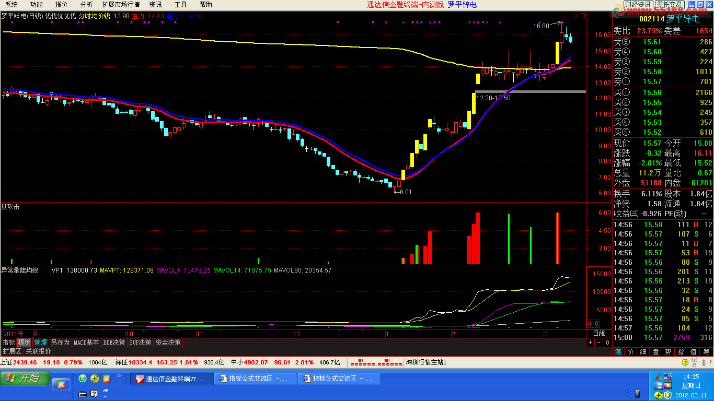Launch the green browser quick launch icon

(x=83, y=379)
